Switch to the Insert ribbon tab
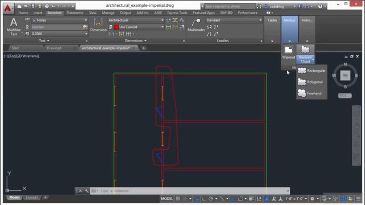365x205 pixels. (x=38, y=13)
